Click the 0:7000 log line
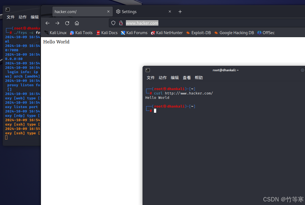The image size is (305, 205). click(12, 50)
